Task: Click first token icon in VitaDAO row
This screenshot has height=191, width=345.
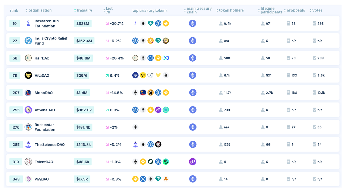Action: coord(135,75)
